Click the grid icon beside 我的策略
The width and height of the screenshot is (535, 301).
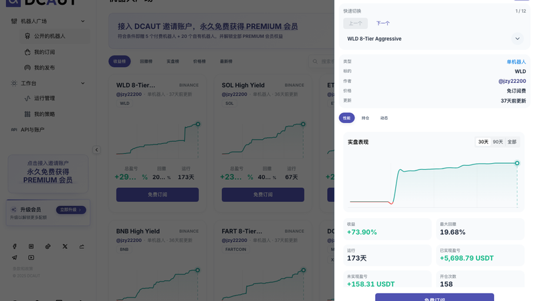coord(27,114)
